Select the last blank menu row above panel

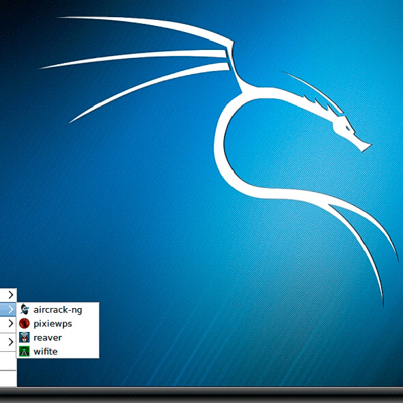8,378
